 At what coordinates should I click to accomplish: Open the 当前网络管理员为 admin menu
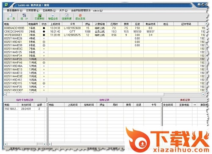pyautogui.click(x=87, y=11)
